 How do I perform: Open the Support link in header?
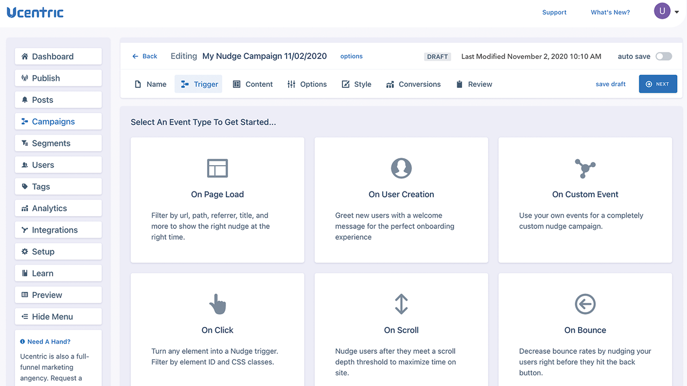pos(554,12)
